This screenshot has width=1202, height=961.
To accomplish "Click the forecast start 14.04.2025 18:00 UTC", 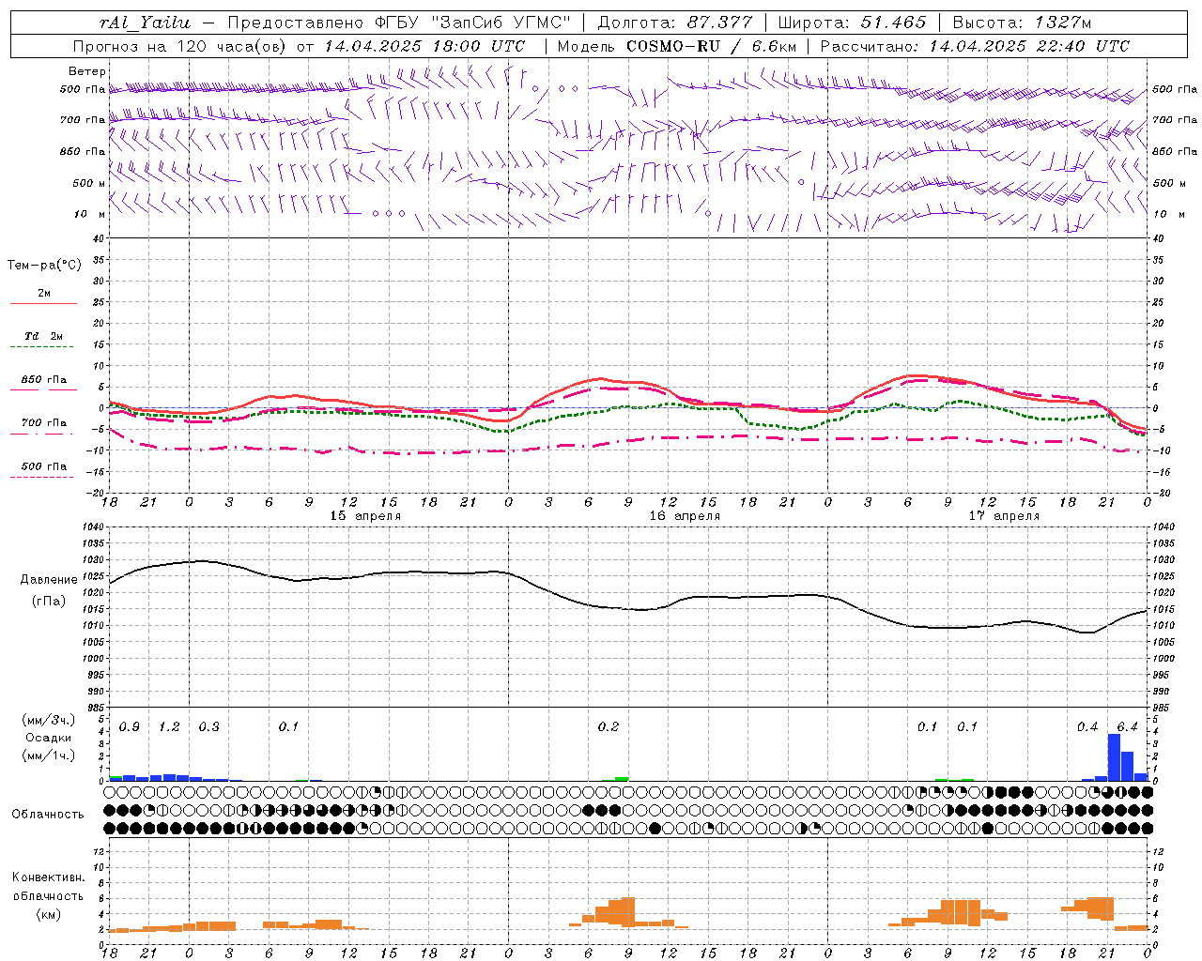I will click(424, 46).
